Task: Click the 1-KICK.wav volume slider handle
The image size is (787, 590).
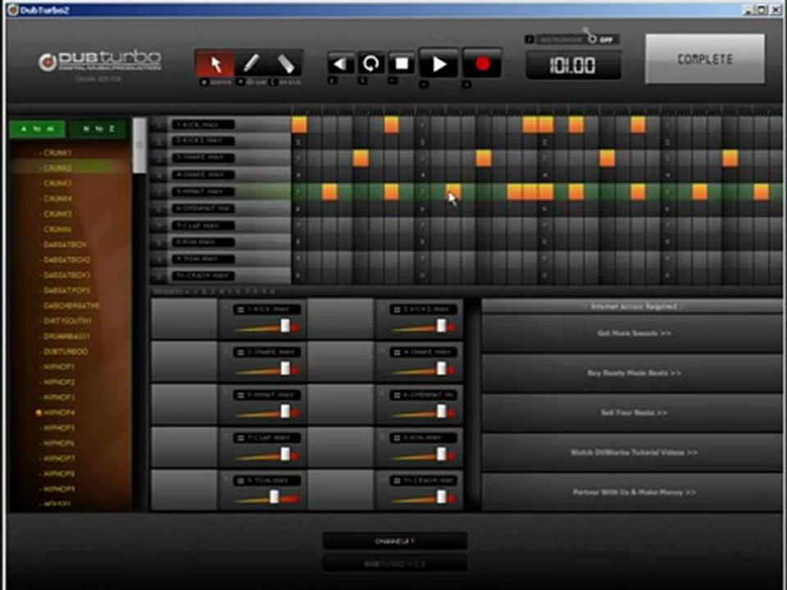Action: click(x=285, y=326)
